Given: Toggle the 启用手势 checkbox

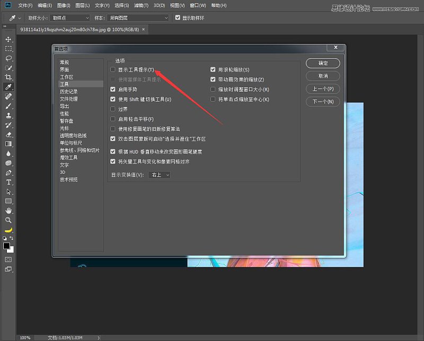Looking at the screenshot, I should coord(113,88).
